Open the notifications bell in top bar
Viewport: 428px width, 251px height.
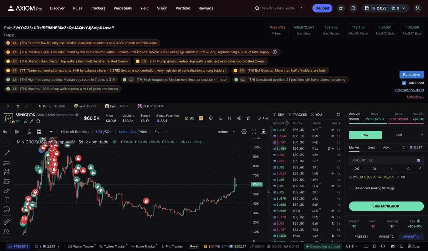pos(353,8)
